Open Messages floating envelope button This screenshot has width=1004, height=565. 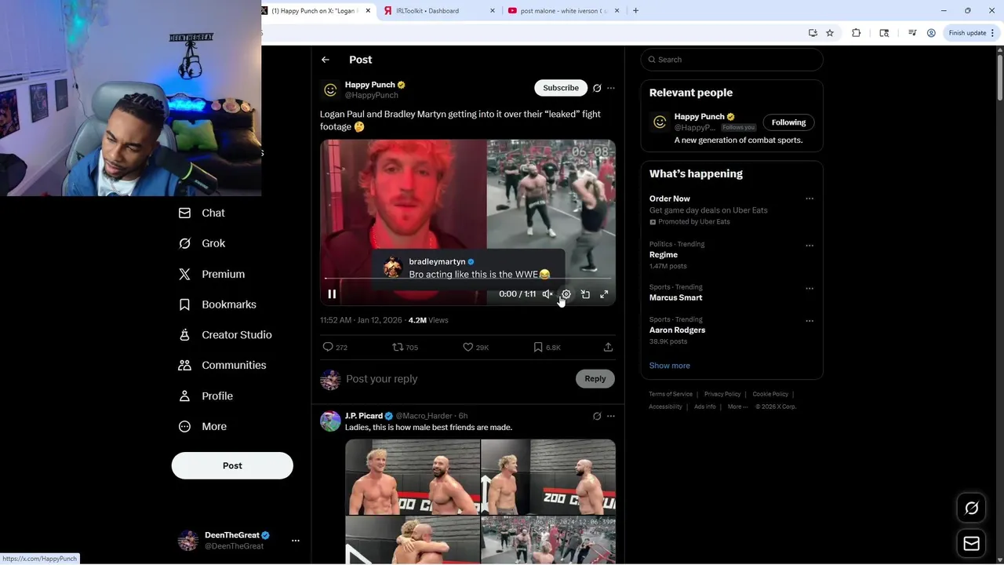click(972, 543)
